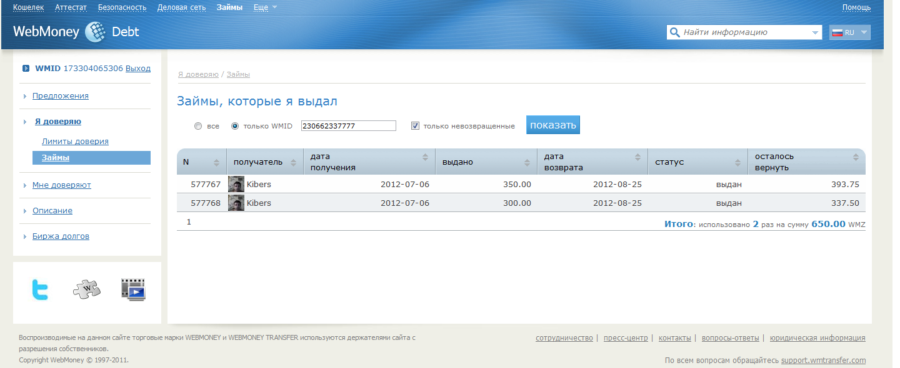The width and height of the screenshot is (900, 368).
Task: Select the 'только WMID' radio button
Action: 235,126
